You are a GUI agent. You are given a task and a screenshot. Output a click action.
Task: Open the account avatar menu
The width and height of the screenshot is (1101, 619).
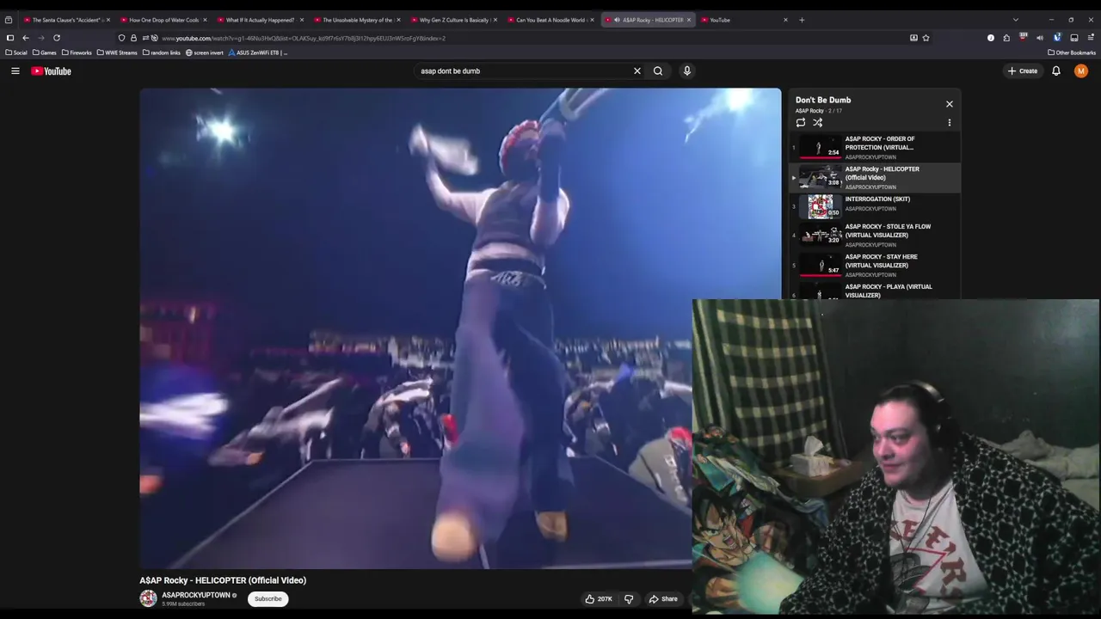[x=1081, y=71]
